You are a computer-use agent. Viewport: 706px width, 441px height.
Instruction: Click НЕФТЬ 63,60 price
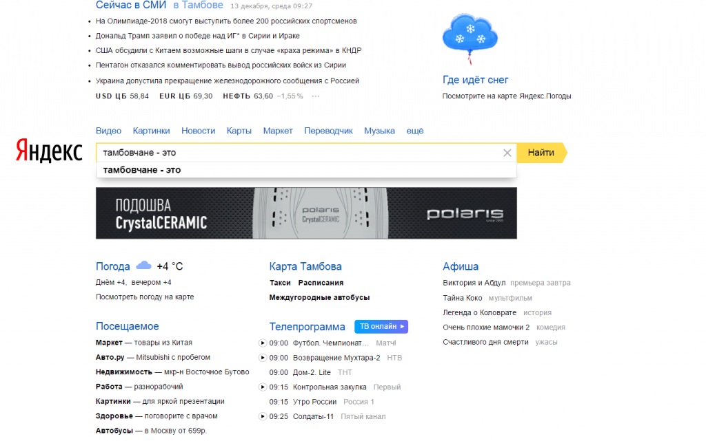click(x=248, y=96)
